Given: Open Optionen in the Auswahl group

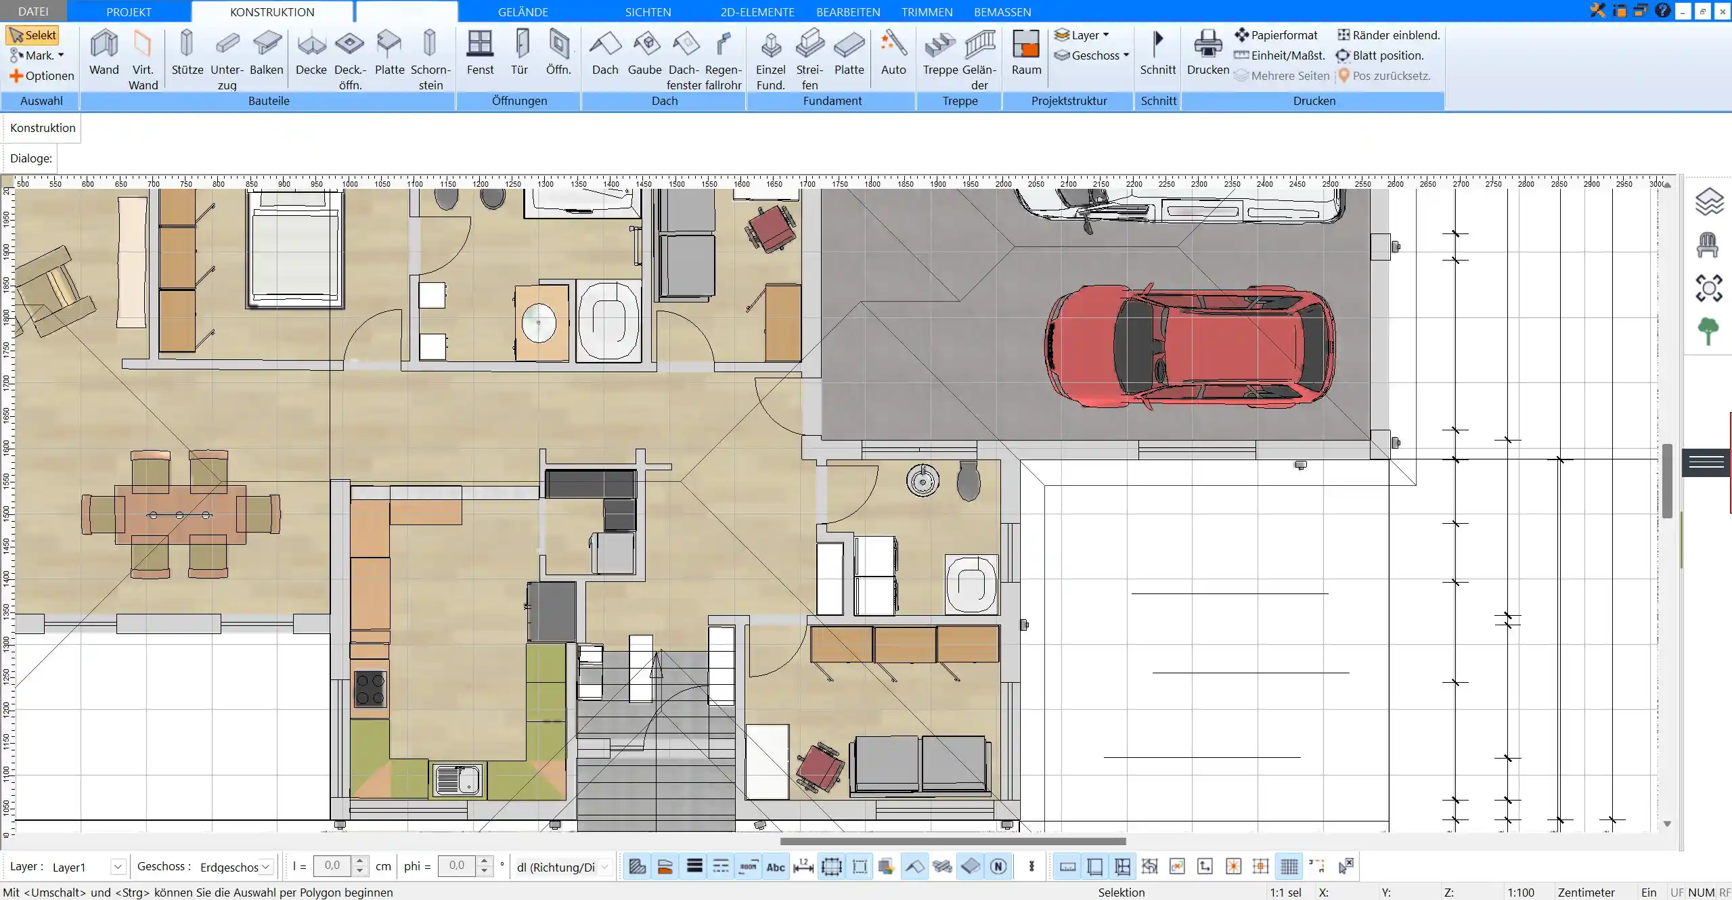Looking at the screenshot, I should (41, 75).
